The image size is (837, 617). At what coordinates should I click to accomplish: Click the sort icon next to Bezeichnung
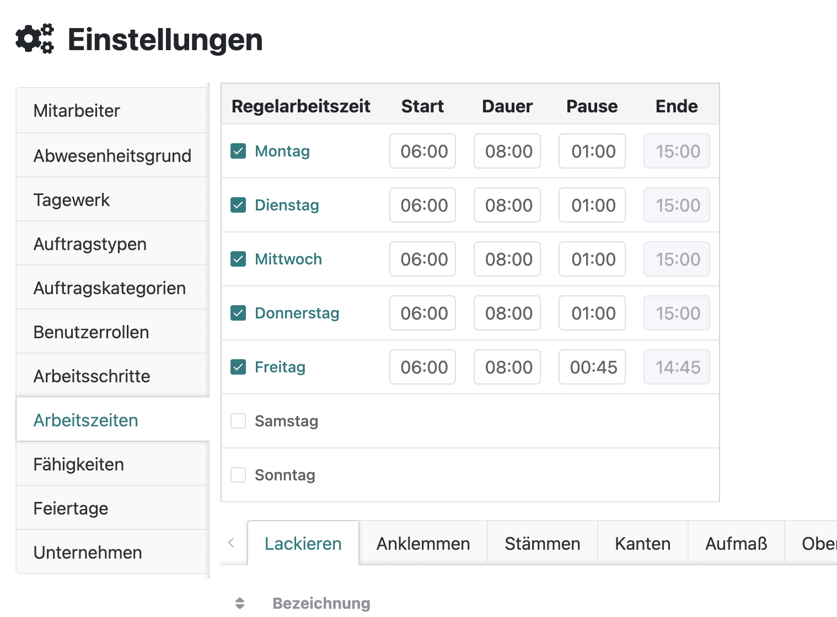(x=240, y=603)
